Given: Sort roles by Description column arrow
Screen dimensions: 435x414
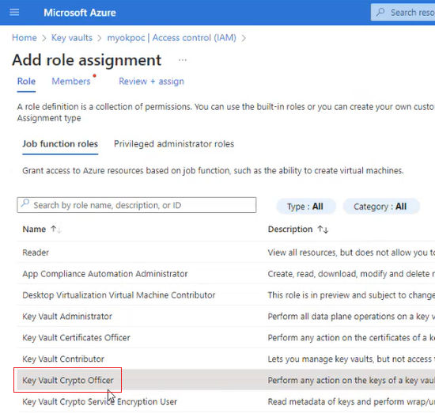Looking at the screenshot, I should 323,229.
